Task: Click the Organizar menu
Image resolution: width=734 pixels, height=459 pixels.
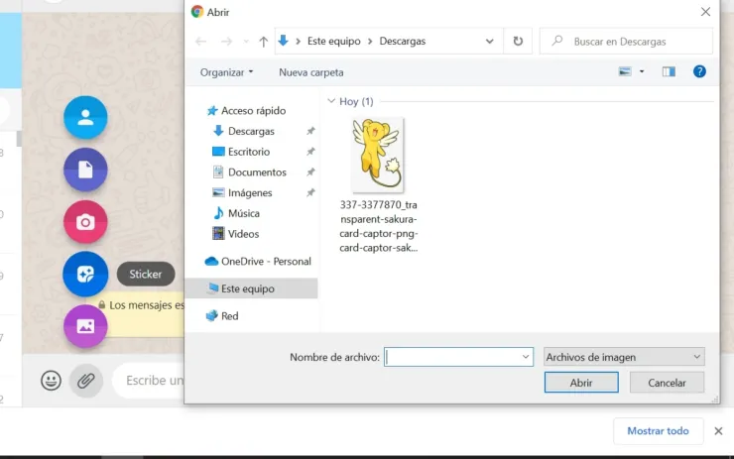Action: point(226,72)
